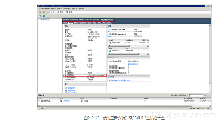Click the Local-ESXi01 datastore icon
Viewport: 219px width, 121px height.
(110, 42)
